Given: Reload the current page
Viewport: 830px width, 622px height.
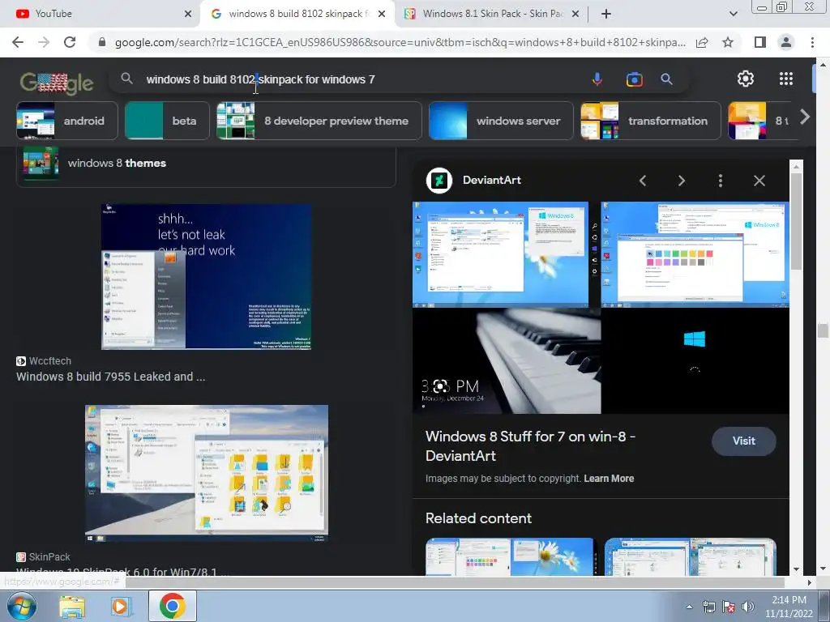Looking at the screenshot, I should [x=70, y=42].
